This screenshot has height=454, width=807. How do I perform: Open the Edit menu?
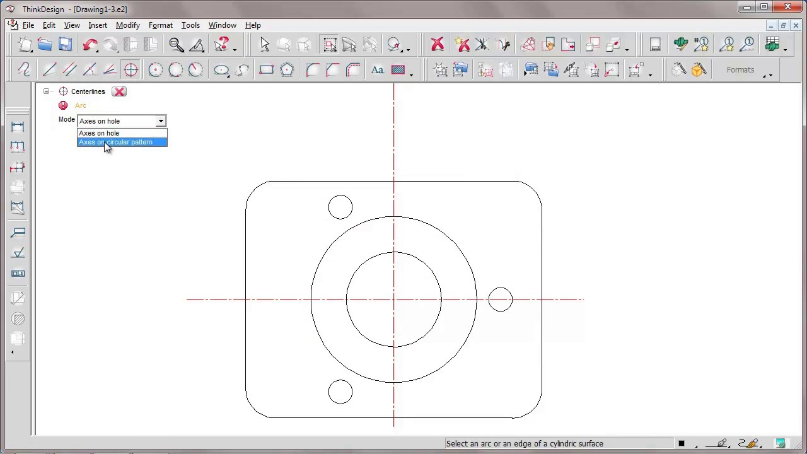tap(49, 25)
